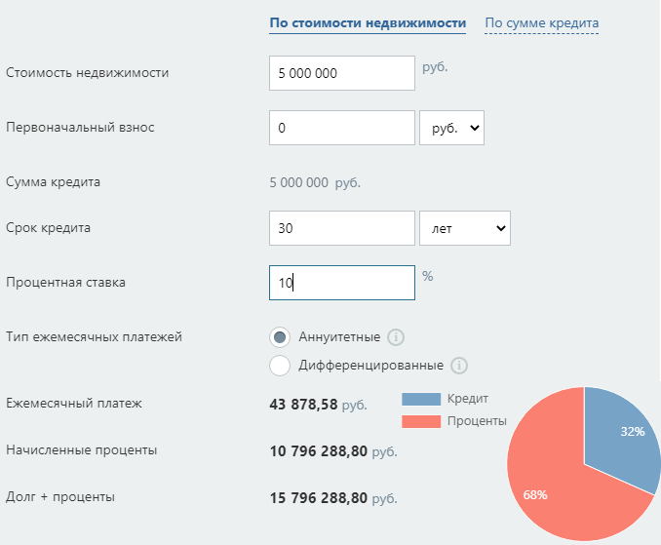
Task: Click the Процентная ставка input field
Action: point(342,283)
